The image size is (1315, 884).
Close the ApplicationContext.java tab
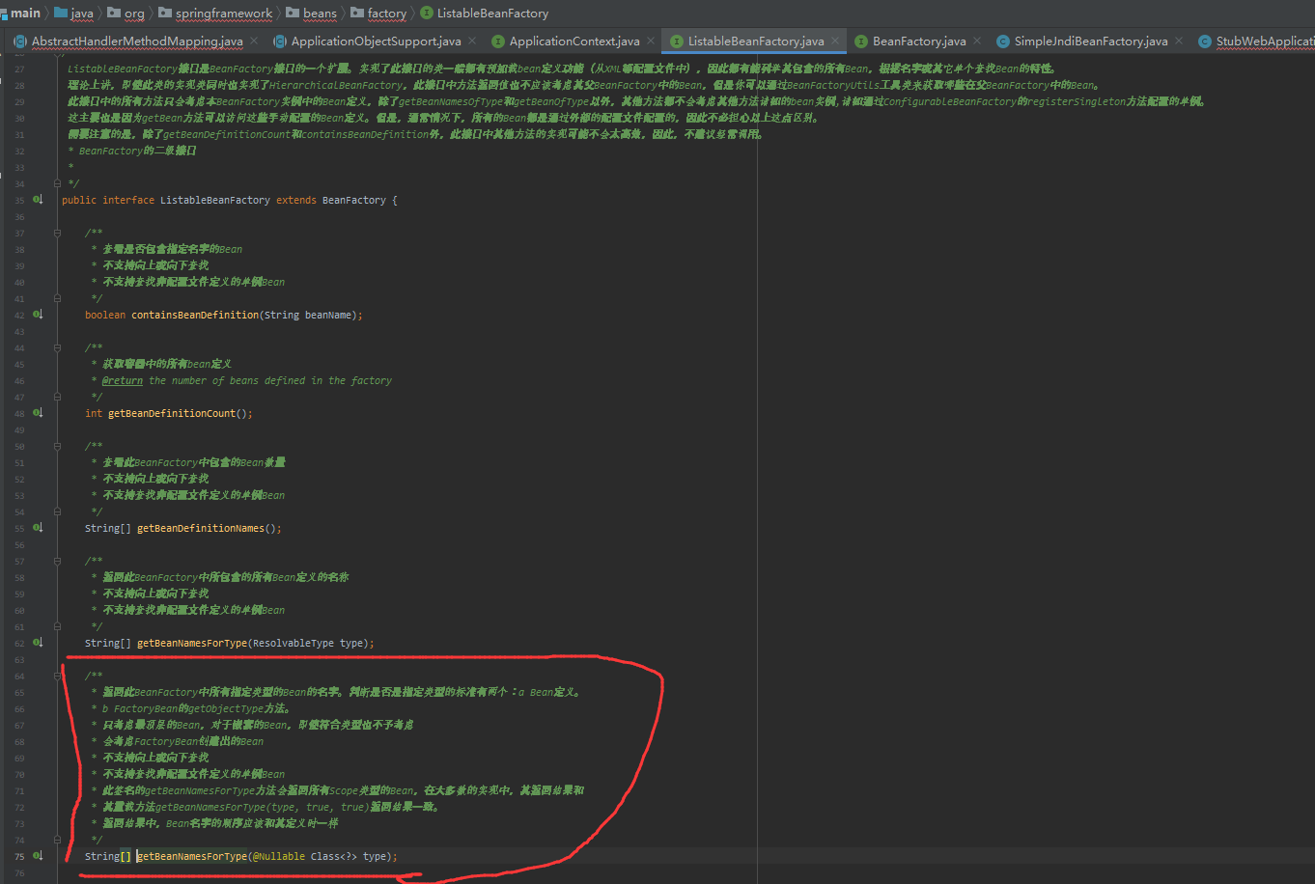pos(651,41)
